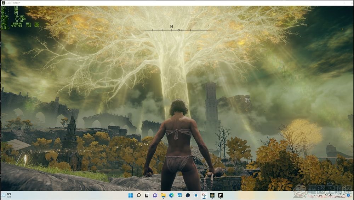This screenshot has height=200, width=354.
Task: Switch to Elden Ring taskbar icon
Action: 212,195
